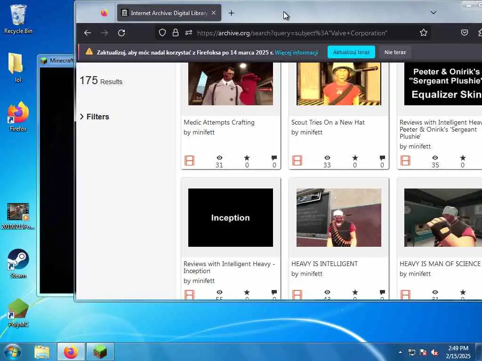Open Scout Tries On a New Hat thumbnail
Viewport: 482px width, 361px height.
pos(339,84)
